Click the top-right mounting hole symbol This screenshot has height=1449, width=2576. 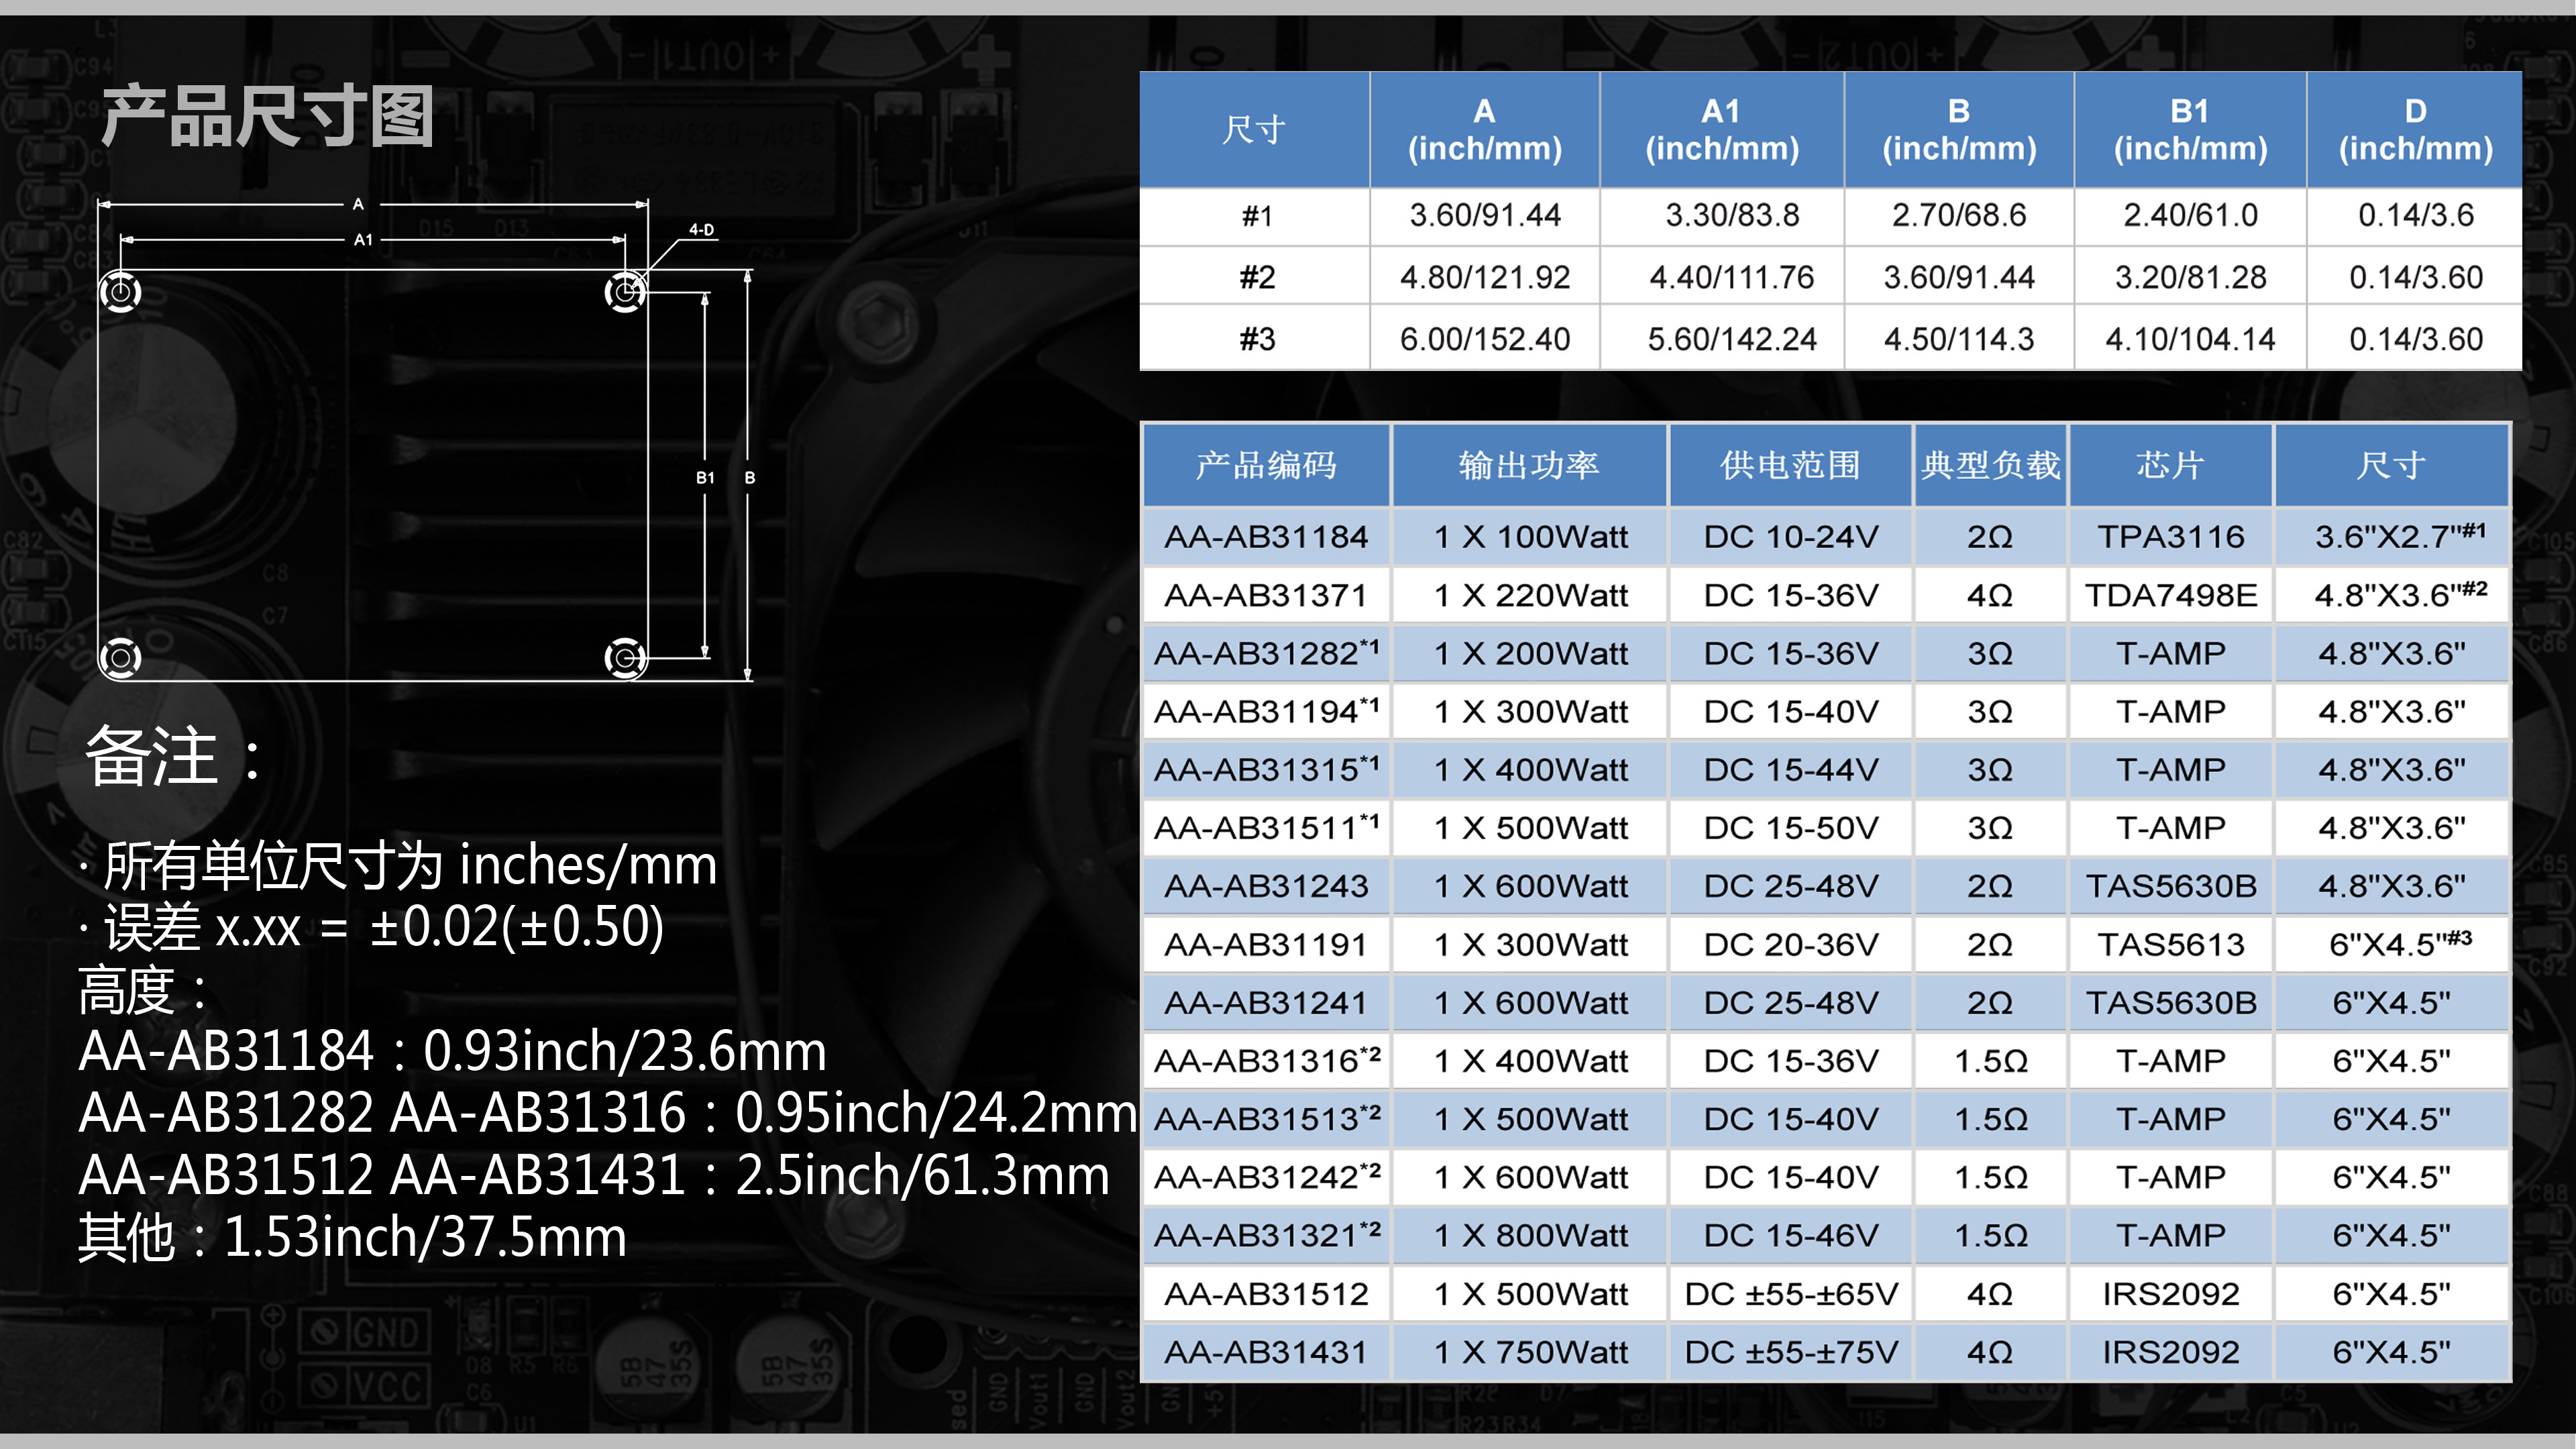pos(625,292)
